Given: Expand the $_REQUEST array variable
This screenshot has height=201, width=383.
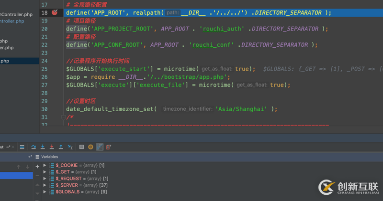Looking at the screenshot, I should click(x=45, y=179).
